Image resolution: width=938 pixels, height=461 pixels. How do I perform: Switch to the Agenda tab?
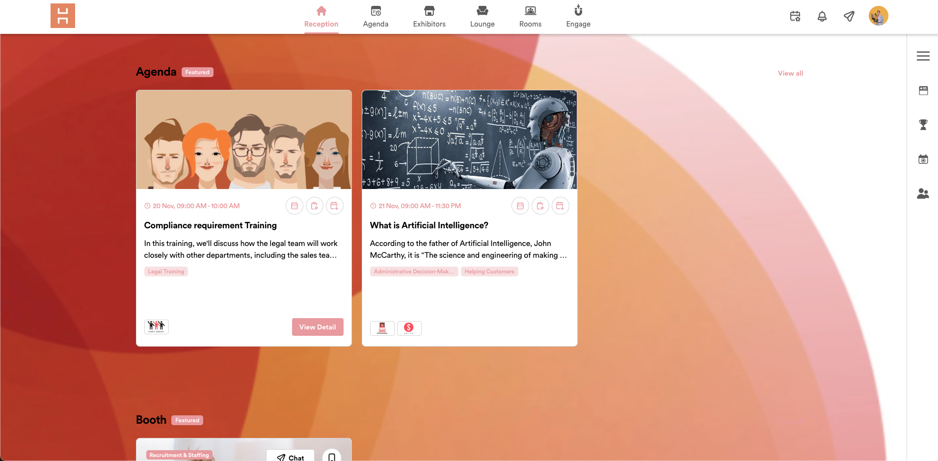tap(375, 17)
